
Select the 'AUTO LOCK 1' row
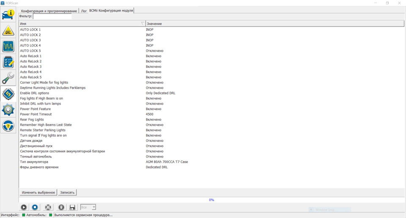point(211,30)
